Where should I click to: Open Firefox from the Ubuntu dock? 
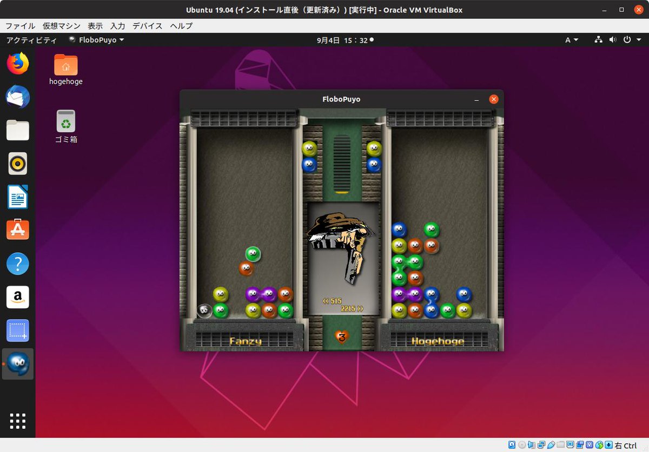click(18, 64)
